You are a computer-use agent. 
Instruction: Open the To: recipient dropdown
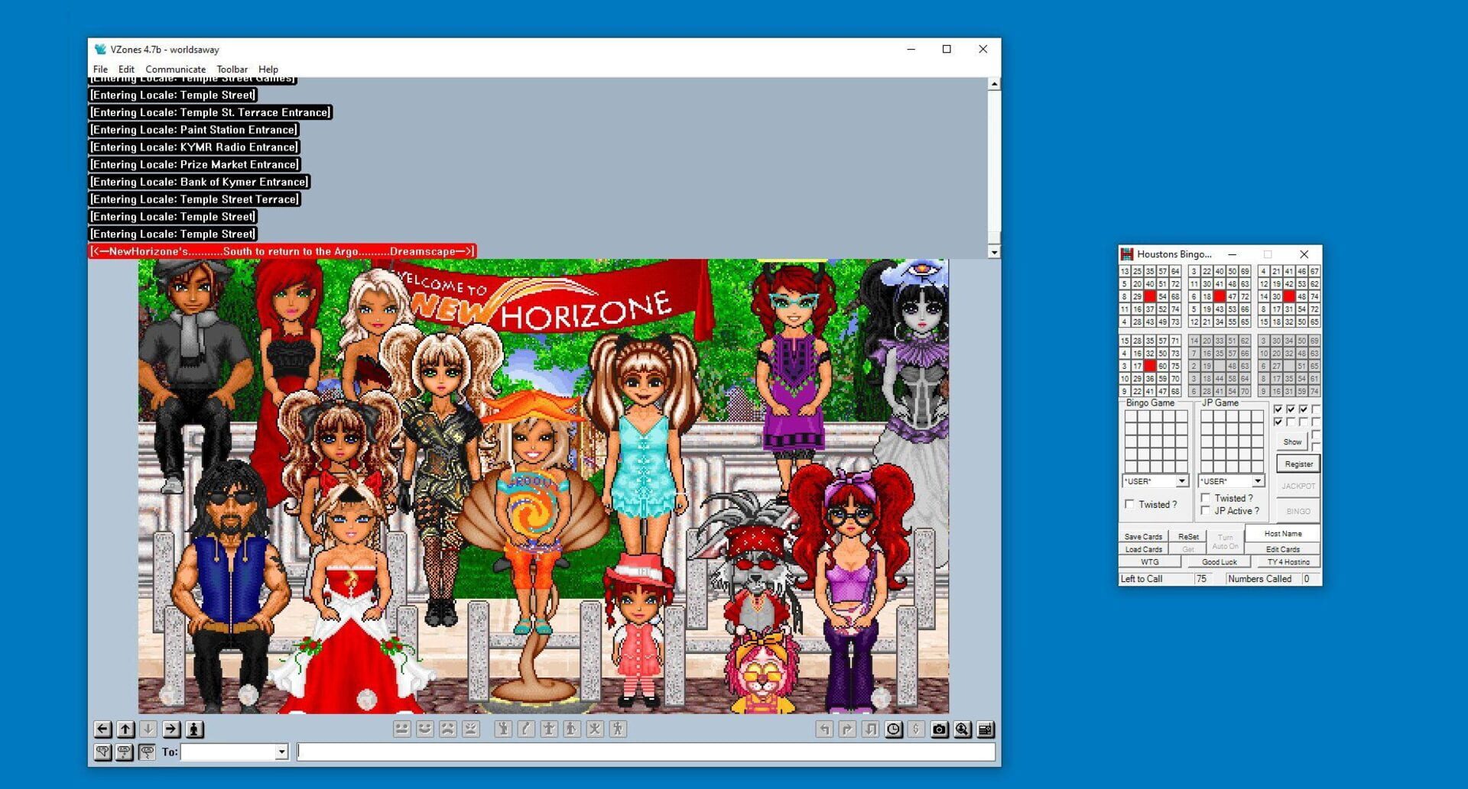tap(281, 752)
